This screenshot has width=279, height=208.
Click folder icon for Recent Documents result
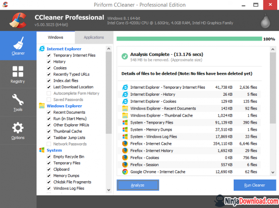[125, 108]
